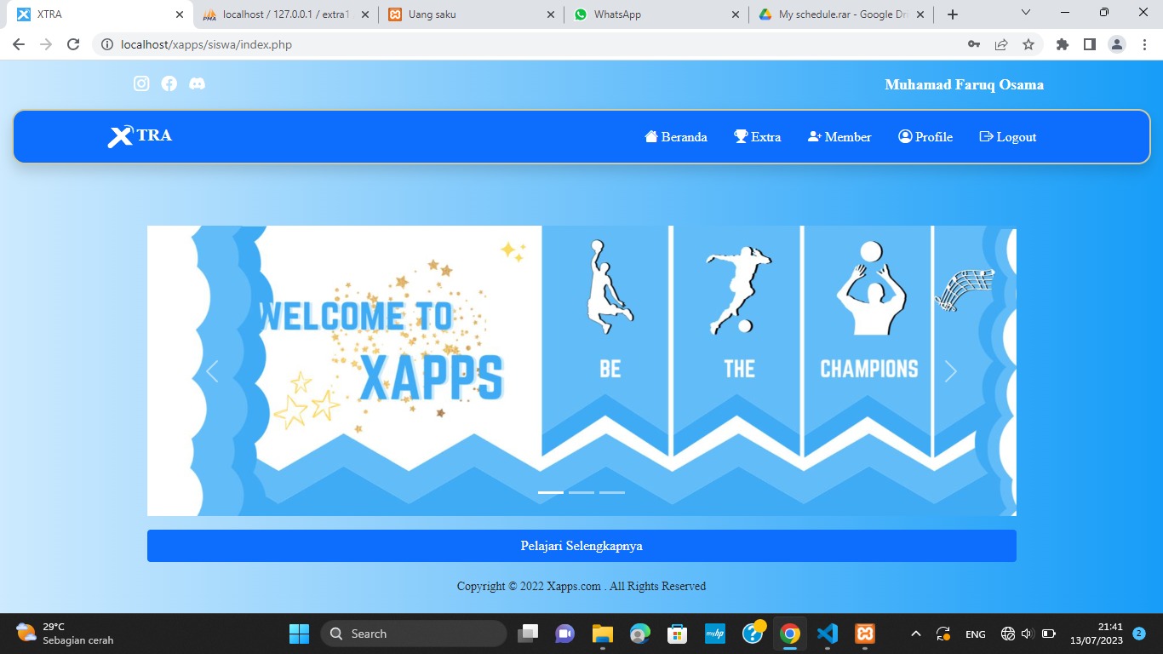Click the Muhamad Faruq Osama username text
The height and width of the screenshot is (654, 1163).
point(964,85)
